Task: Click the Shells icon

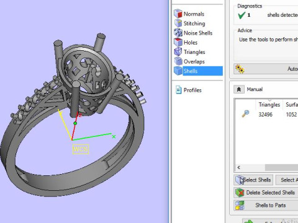Action: pyautogui.click(x=178, y=71)
